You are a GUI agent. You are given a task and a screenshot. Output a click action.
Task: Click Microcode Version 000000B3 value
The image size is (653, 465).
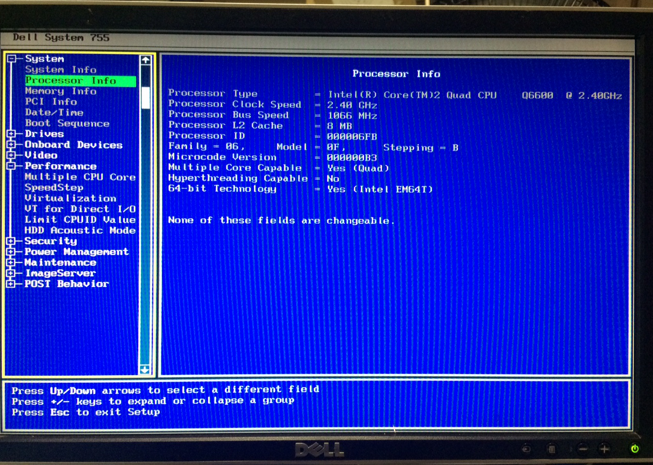[352, 158]
